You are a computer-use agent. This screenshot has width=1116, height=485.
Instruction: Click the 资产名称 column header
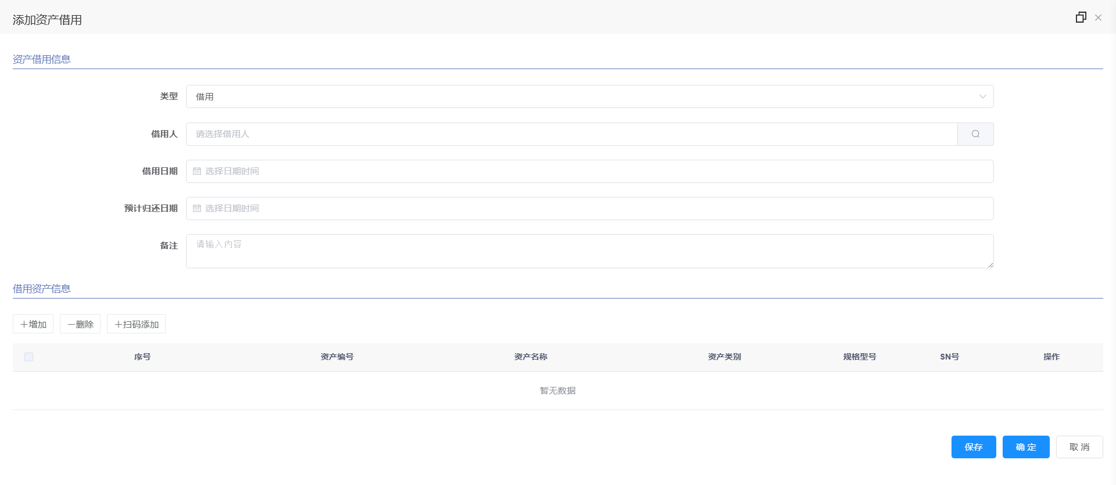click(x=531, y=357)
